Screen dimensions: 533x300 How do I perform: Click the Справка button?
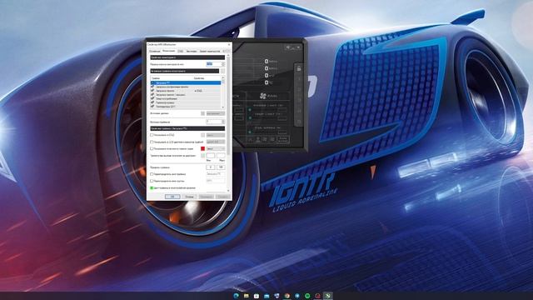(x=222, y=197)
